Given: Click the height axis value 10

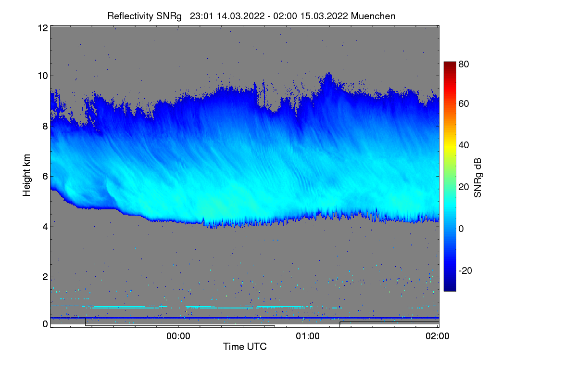Looking at the screenshot, I should [x=42, y=76].
